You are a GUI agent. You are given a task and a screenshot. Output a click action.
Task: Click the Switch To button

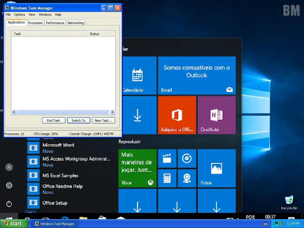click(x=78, y=121)
